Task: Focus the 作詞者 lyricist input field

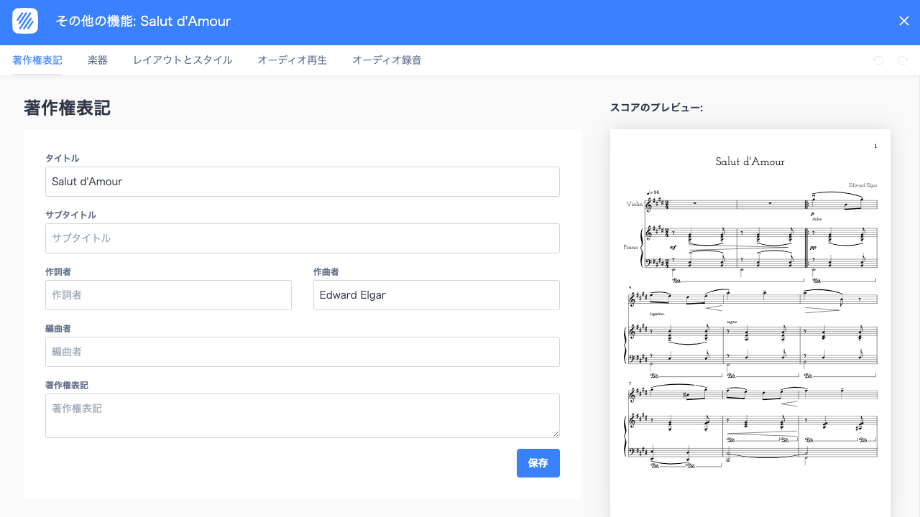Action: coord(168,295)
